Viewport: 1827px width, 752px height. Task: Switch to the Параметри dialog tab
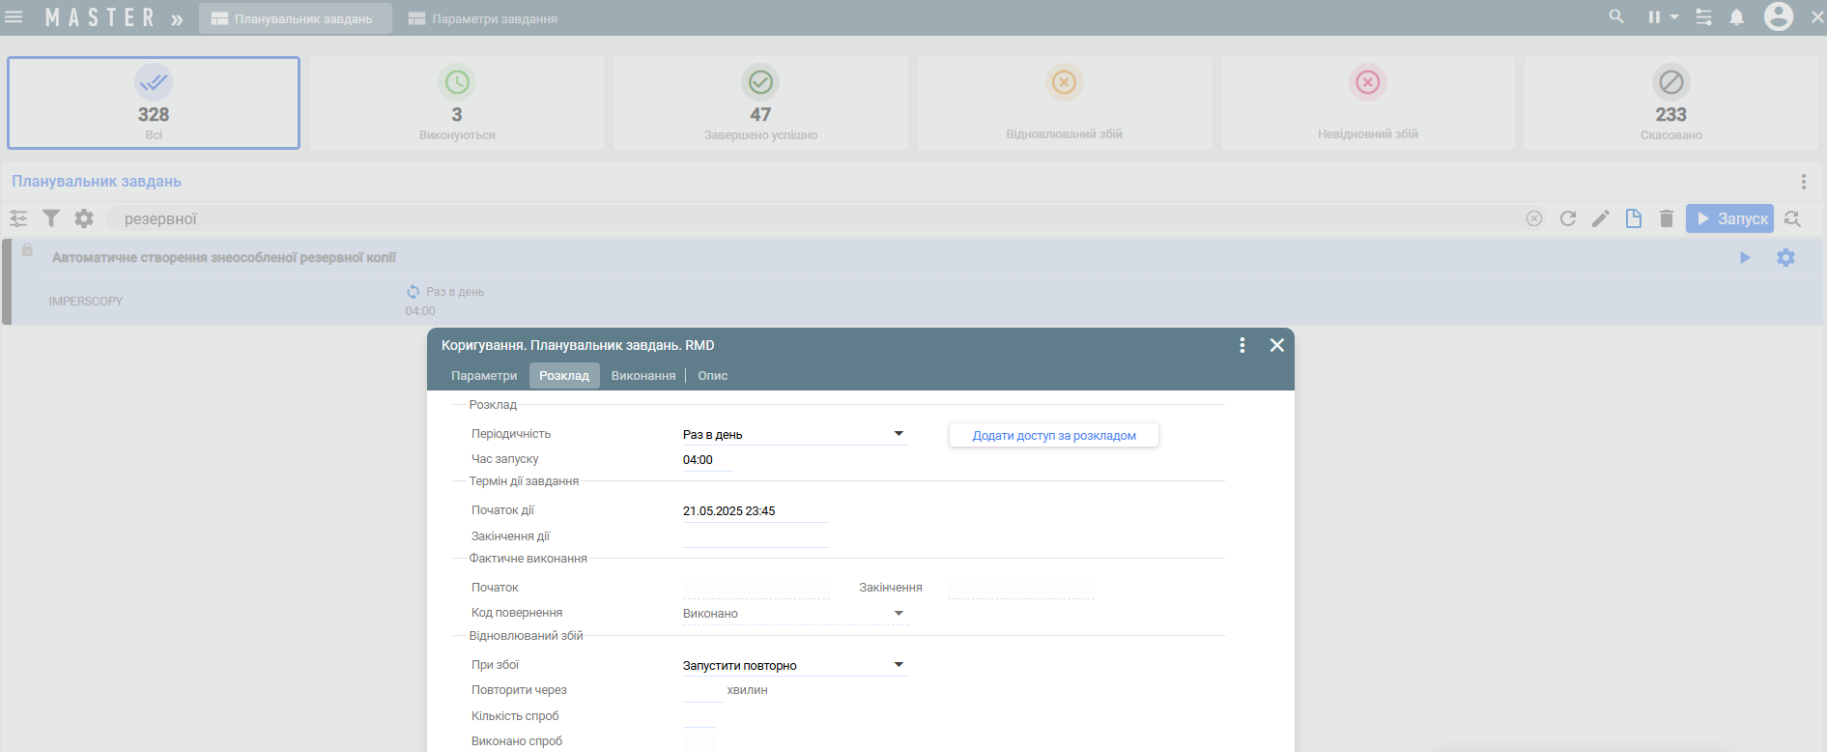click(x=484, y=376)
